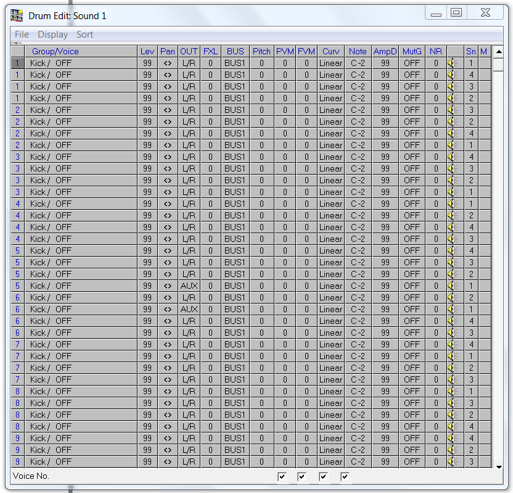Click the BUS1 cell in the first row
The height and width of the screenshot is (493, 513).
tap(234, 63)
